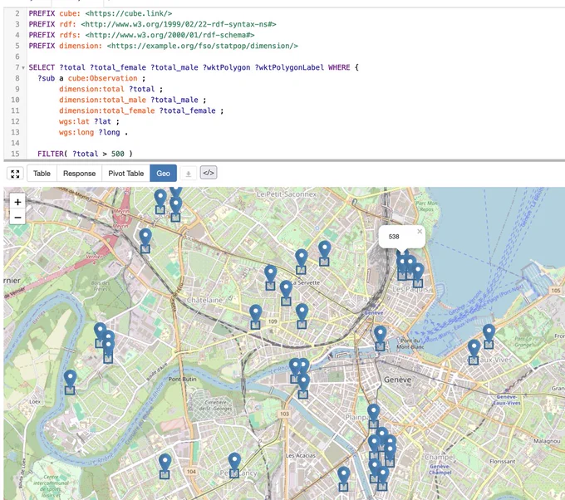Viewport: 565px width, 500px height.
Task: Click line number 8 in the gutter
Action: (x=17, y=78)
